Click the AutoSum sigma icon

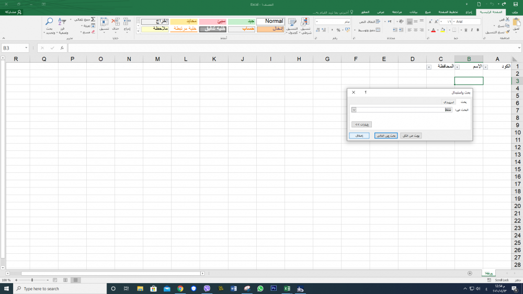tap(93, 20)
